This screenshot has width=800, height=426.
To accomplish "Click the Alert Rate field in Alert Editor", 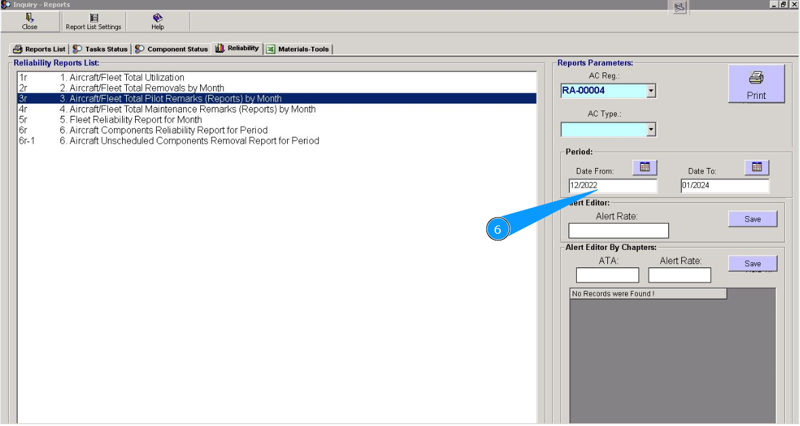I will click(x=618, y=230).
